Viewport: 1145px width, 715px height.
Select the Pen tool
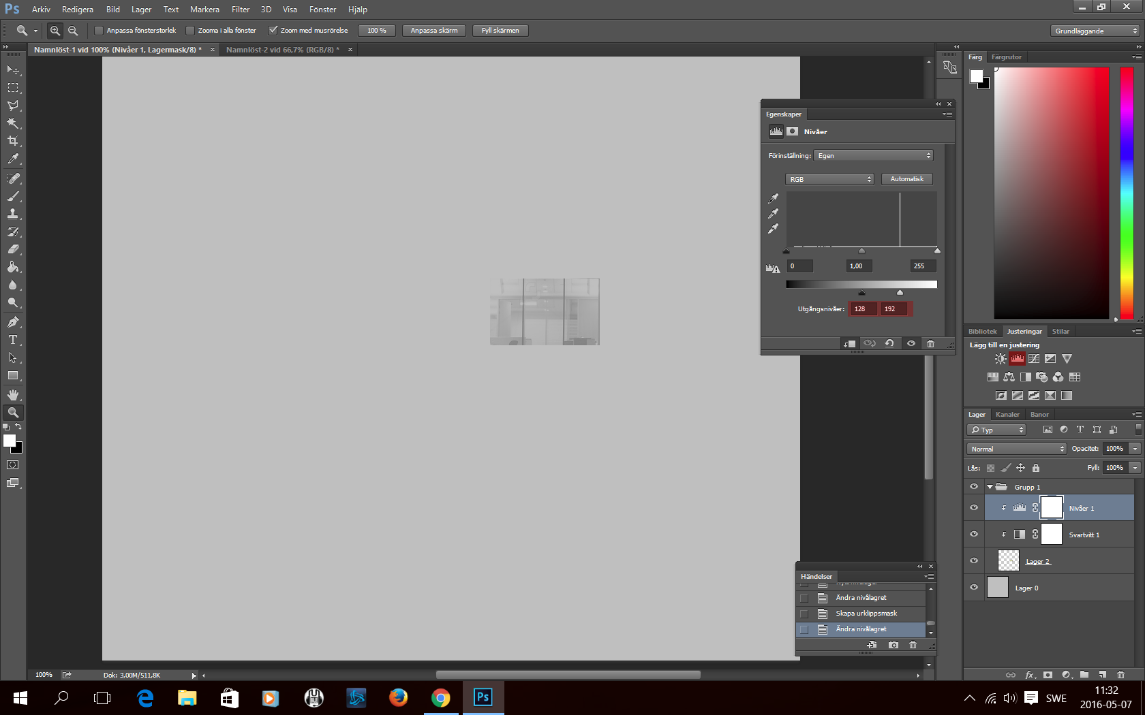(x=13, y=322)
